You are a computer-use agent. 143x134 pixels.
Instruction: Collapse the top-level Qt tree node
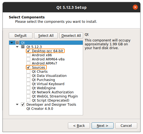[x=12, y=43]
